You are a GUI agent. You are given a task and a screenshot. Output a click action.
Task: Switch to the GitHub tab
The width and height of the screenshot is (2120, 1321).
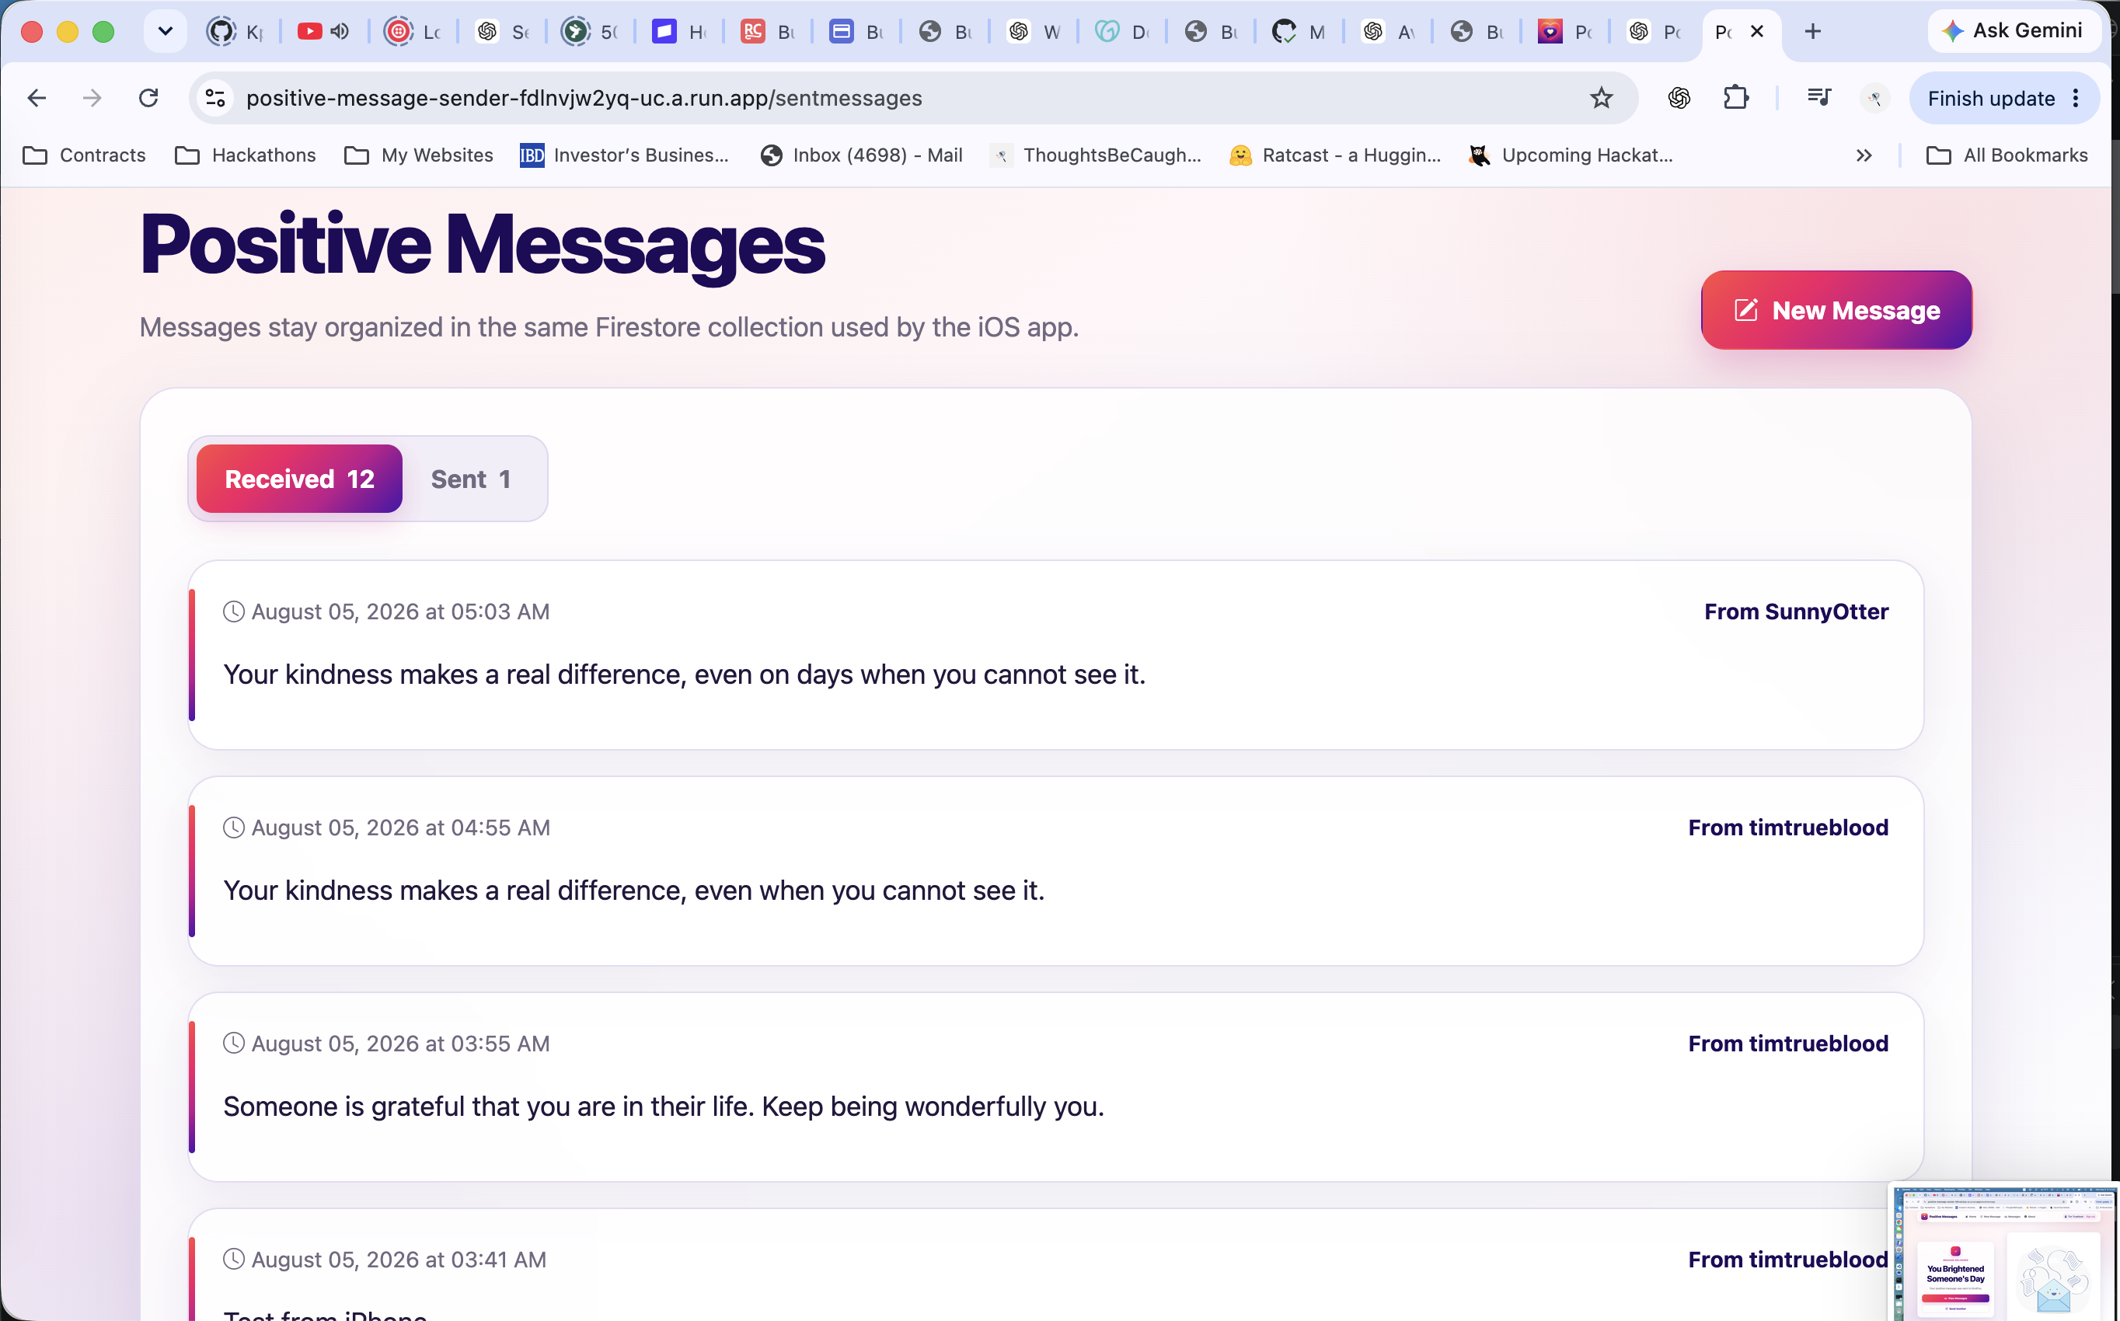pyautogui.click(x=235, y=31)
